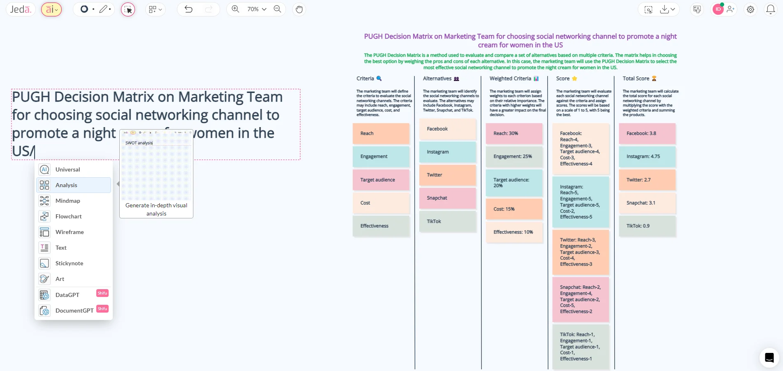
Task: Open the ai assistant dropdown
Action: click(51, 9)
